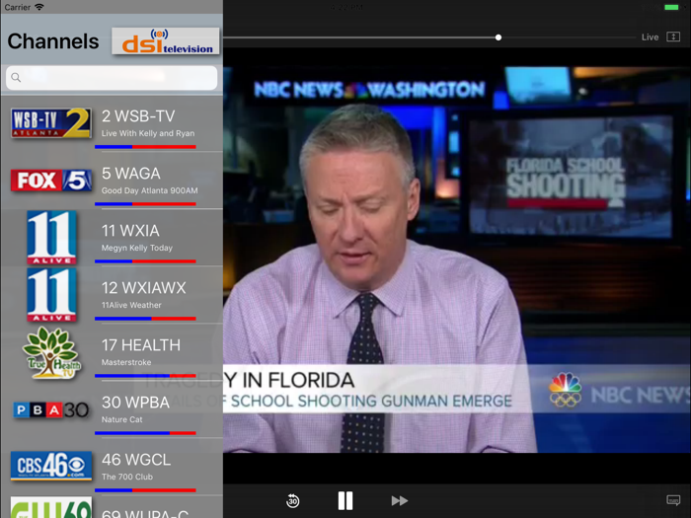
Task: Fast forward the video
Action: (x=399, y=501)
